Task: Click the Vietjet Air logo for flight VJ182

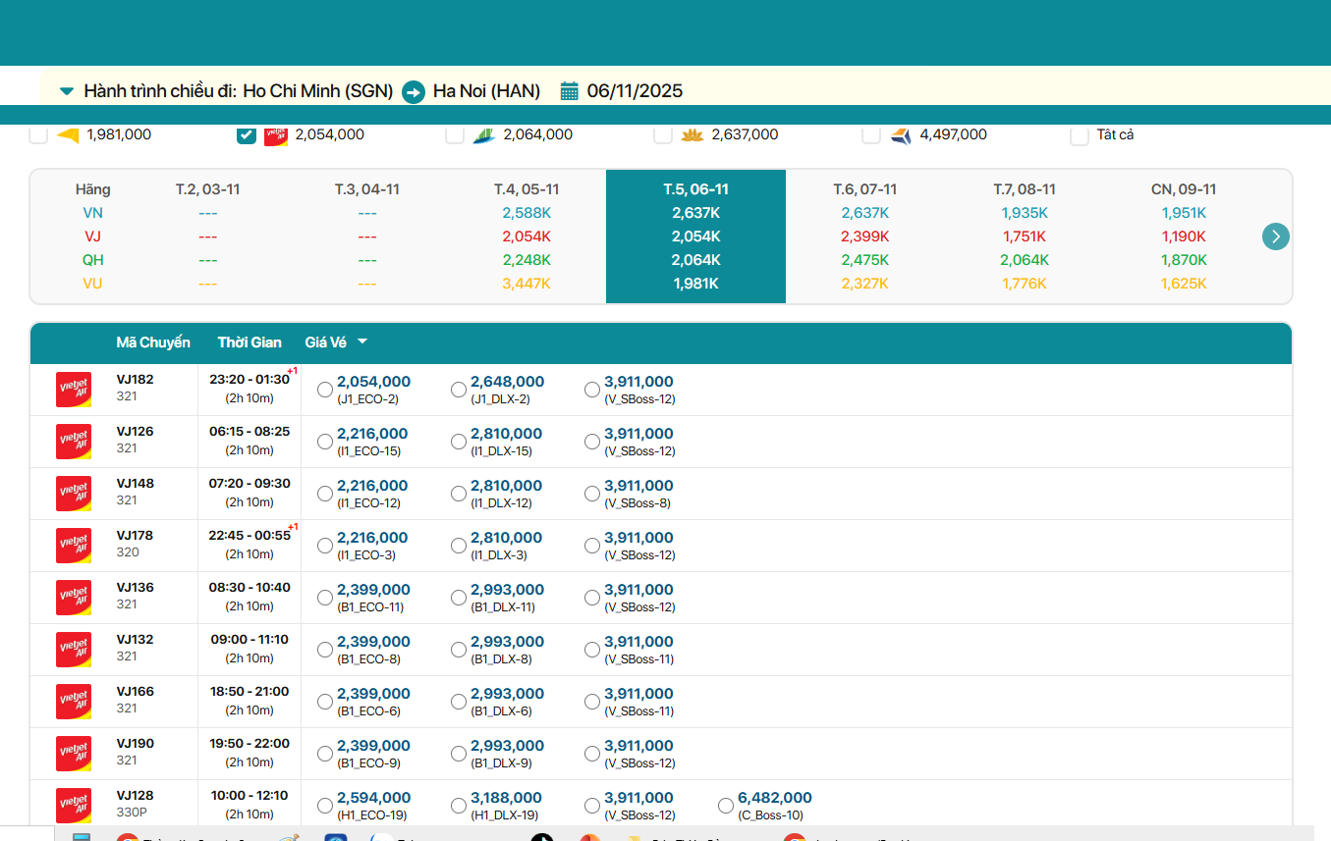Action: tap(74, 390)
